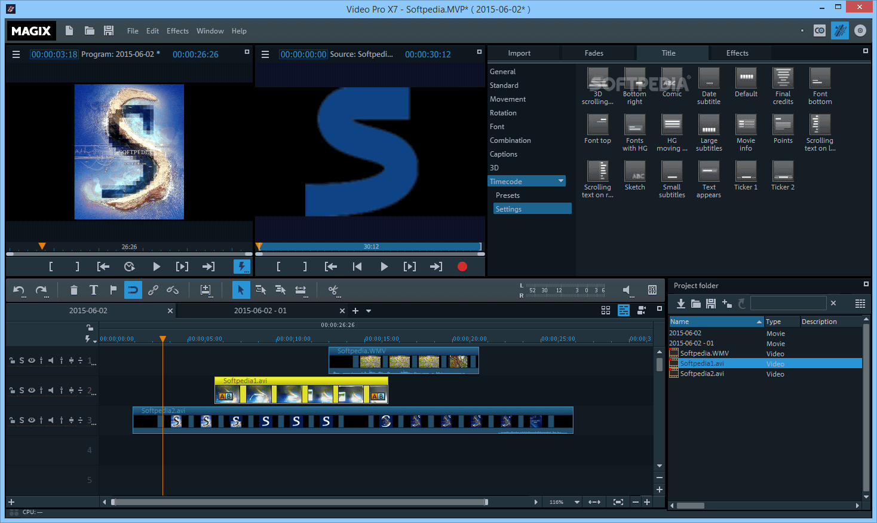Click the highlighted blue edit mode icon top right
This screenshot has width=877, height=523.
[x=840, y=30]
